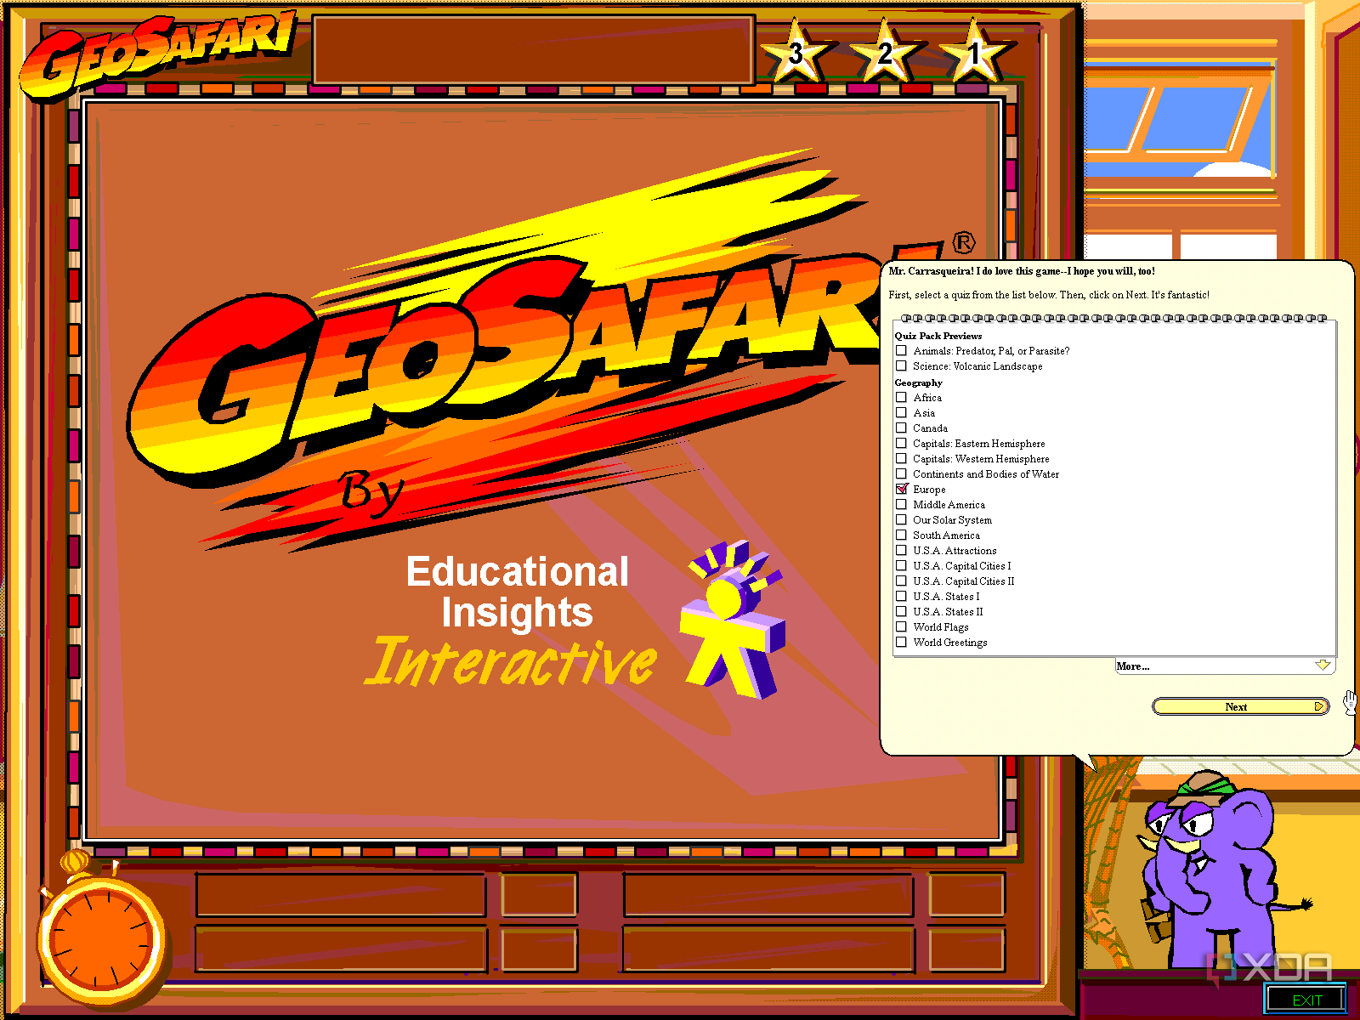This screenshot has height=1020, width=1360.
Task: Click the star numbered 1
Action: pyautogui.click(x=975, y=53)
